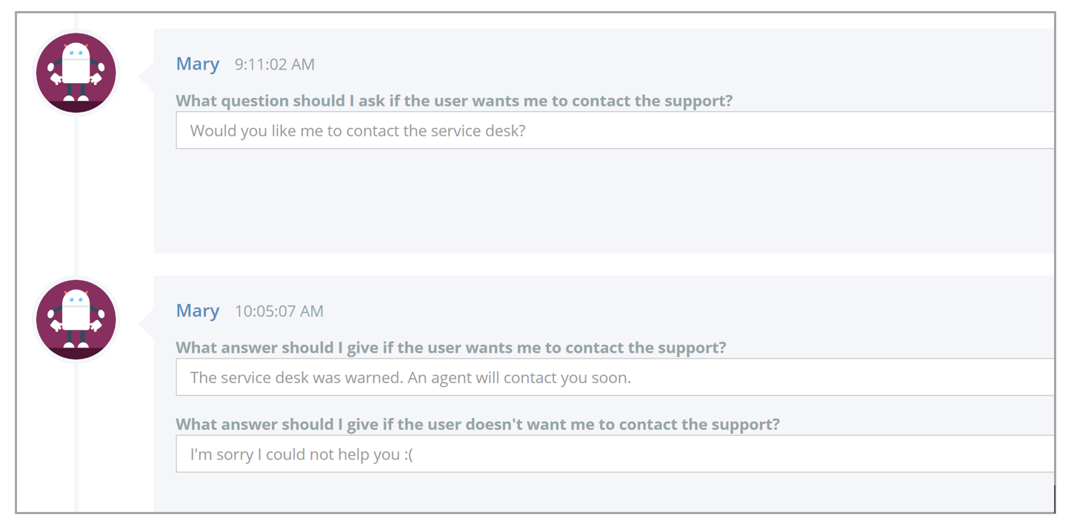1074x526 pixels.
Task: Click Mary's robot avatar beside the 10:05:07 AM message
Action: (76, 319)
